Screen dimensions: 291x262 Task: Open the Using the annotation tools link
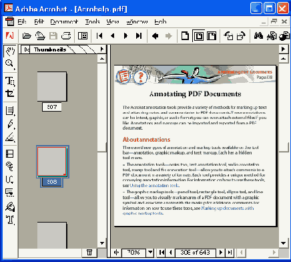pos(154,186)
